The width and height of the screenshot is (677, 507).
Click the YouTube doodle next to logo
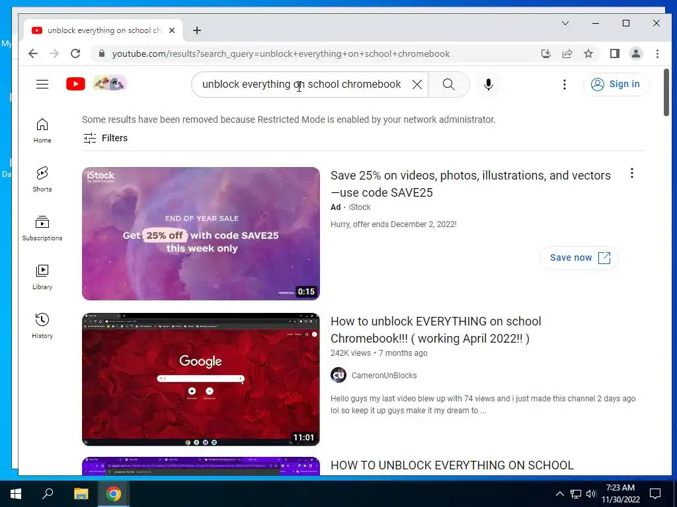pyautogui.click(x=110, y=83)
